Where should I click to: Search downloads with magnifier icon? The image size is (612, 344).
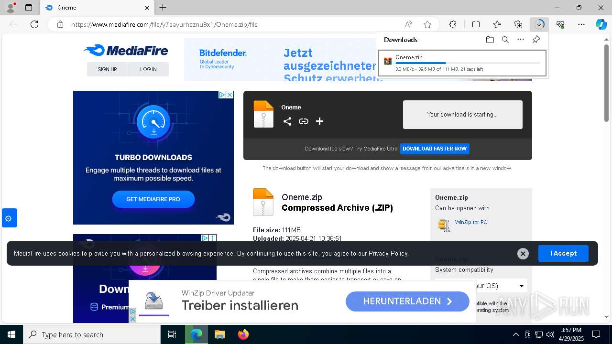505,40
